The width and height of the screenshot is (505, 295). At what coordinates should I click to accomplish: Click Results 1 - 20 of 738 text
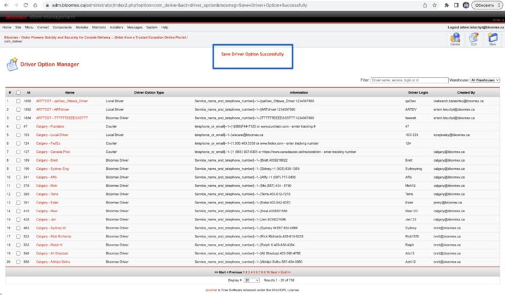pyautogui.click(x=279, y=280)
